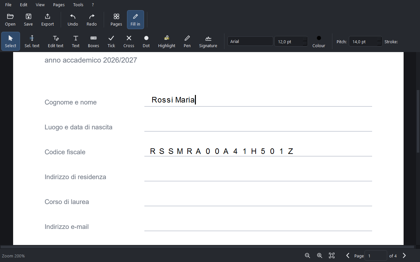Decrease font size with the down stepper
The width and height of the screenshot is (420, 262).
(305, 44)
